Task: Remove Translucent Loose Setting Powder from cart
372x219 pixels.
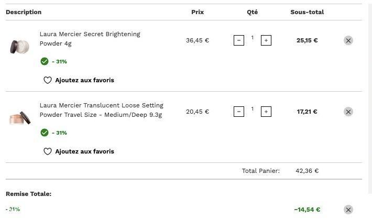Action: 348,112
